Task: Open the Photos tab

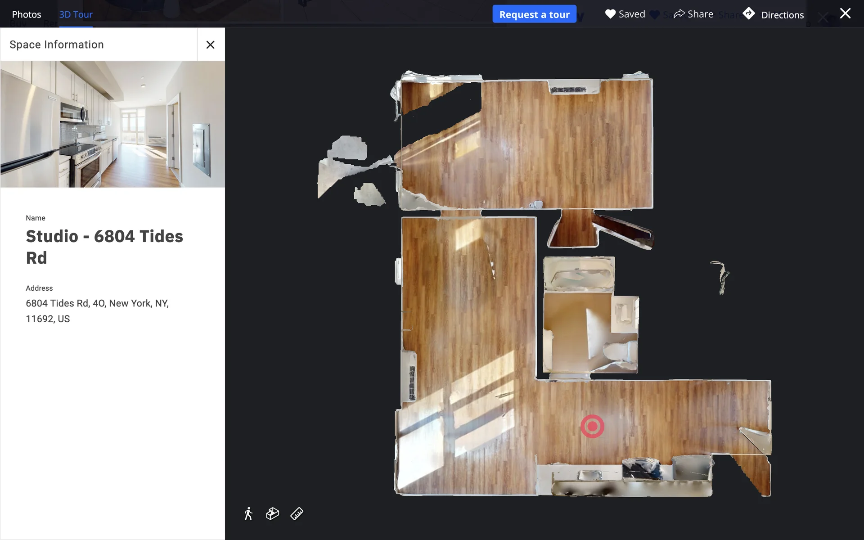Action: tap(27, 14)
